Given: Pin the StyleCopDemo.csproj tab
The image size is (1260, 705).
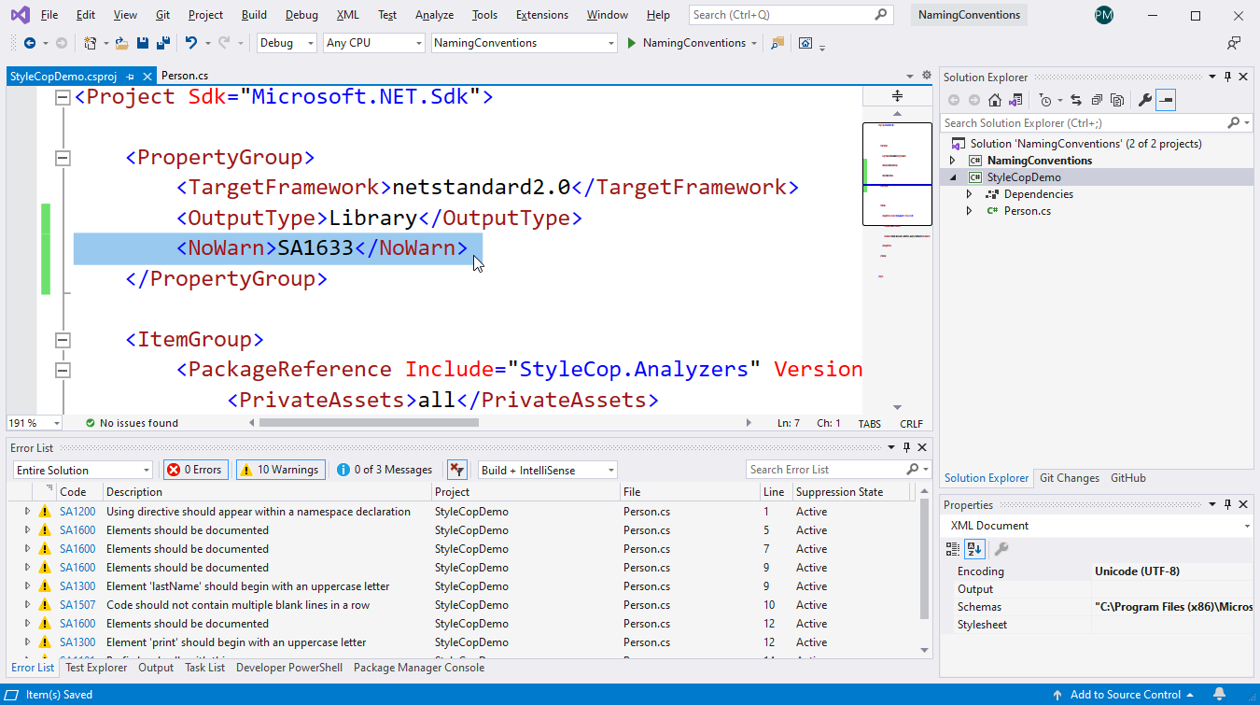Looking at the screenshot, I should 131,77.
